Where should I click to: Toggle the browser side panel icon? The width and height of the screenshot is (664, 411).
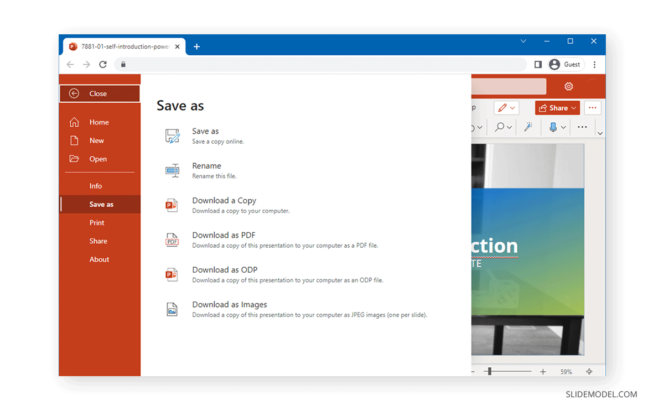[538, 65]
